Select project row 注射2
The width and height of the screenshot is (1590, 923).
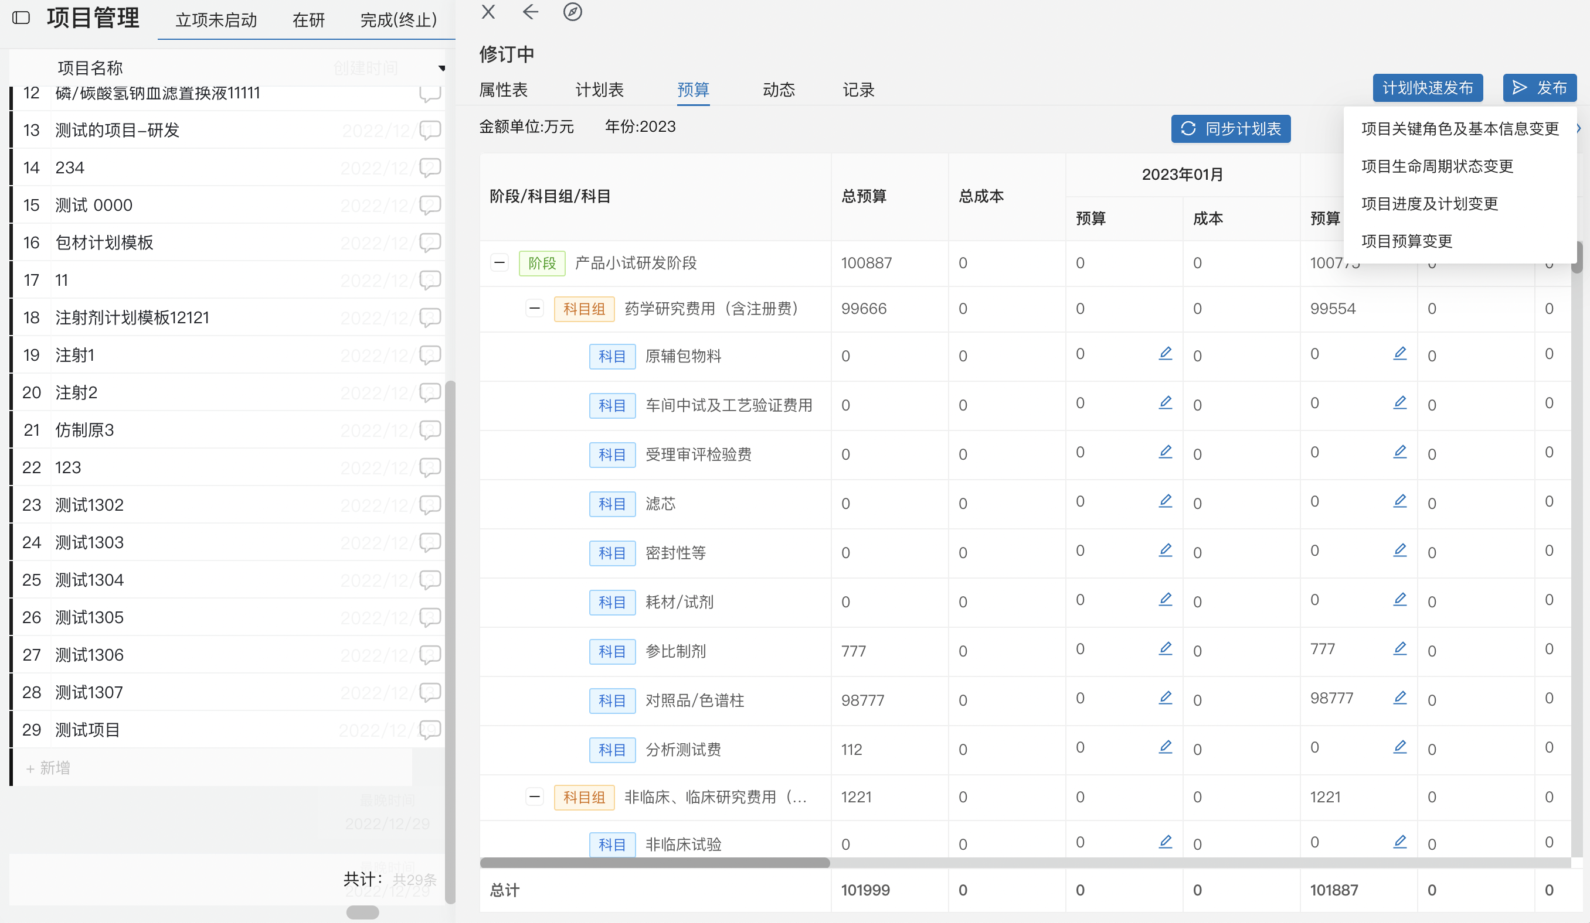pos(228,392)
